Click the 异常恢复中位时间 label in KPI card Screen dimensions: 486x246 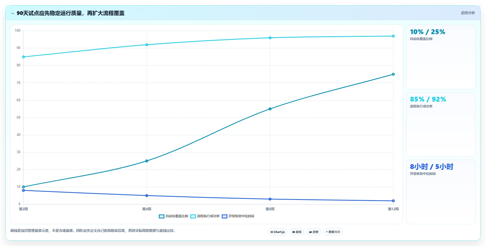(423, 174)
